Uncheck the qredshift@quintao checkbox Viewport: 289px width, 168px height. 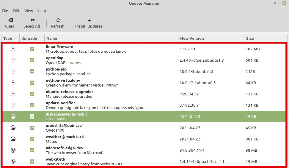[x=32, y=128]
